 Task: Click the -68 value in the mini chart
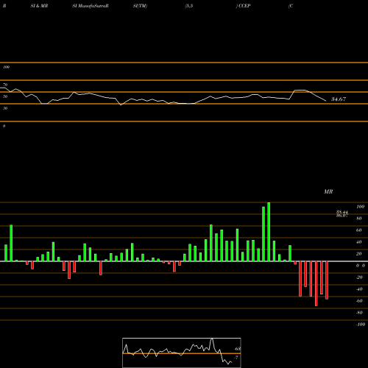tap(237, 349)
